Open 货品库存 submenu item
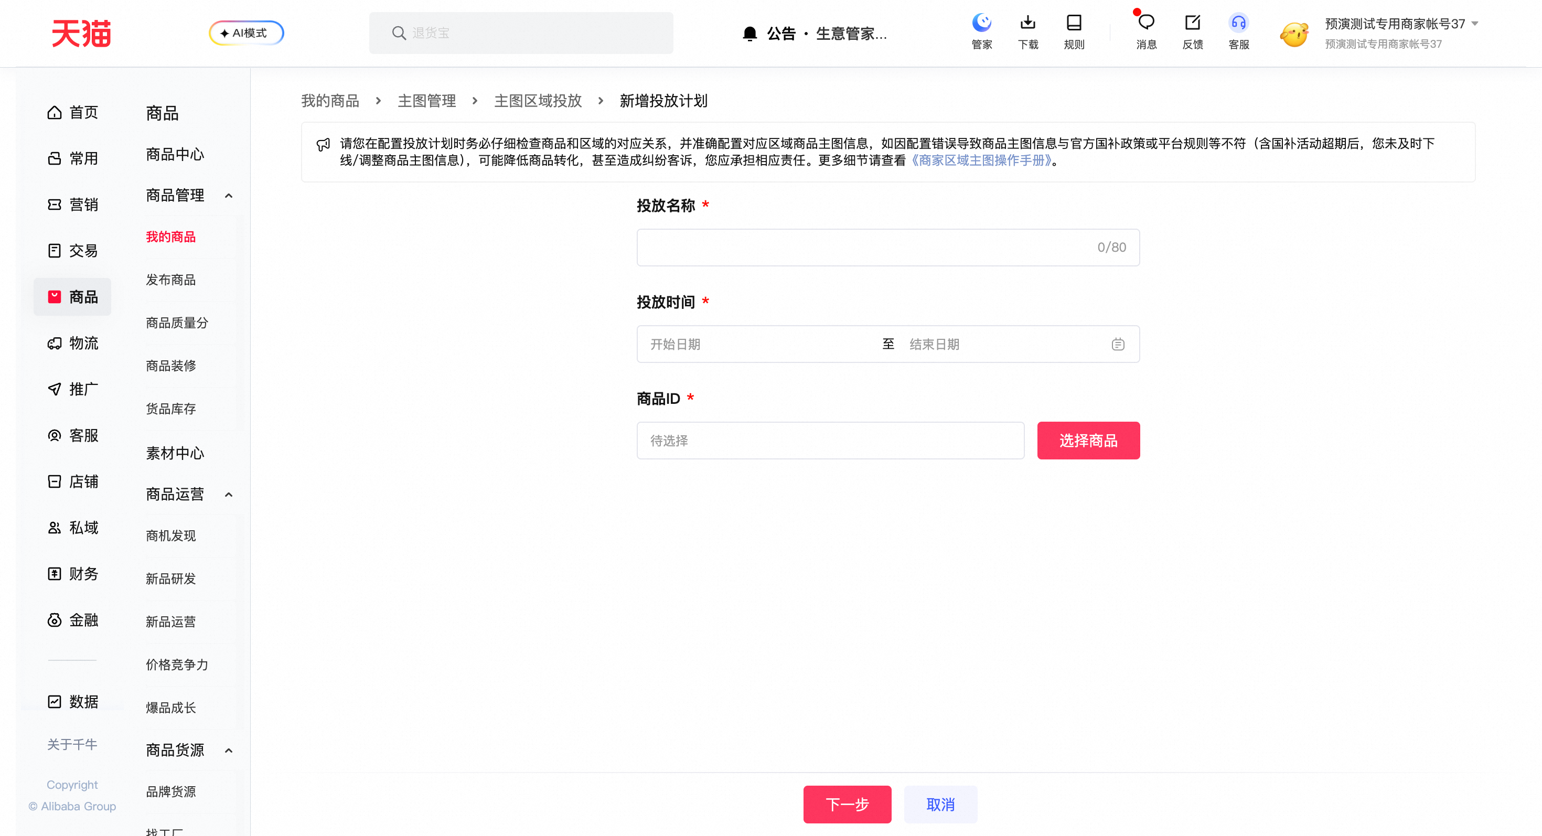 [170, 409]
